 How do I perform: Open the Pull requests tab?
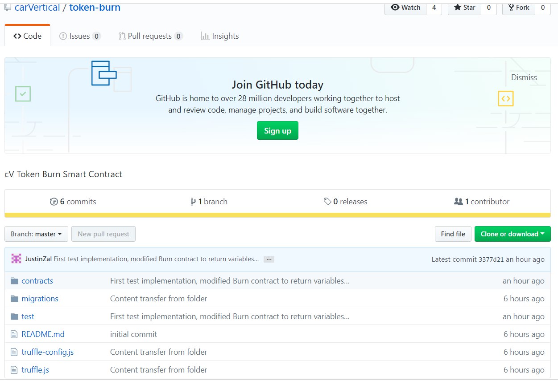coord(150,36)
